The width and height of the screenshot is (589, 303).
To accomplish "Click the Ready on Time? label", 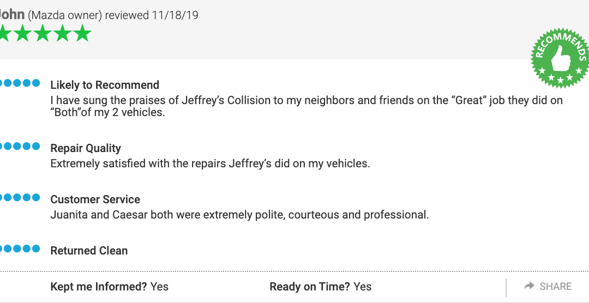I will (310, 287).
